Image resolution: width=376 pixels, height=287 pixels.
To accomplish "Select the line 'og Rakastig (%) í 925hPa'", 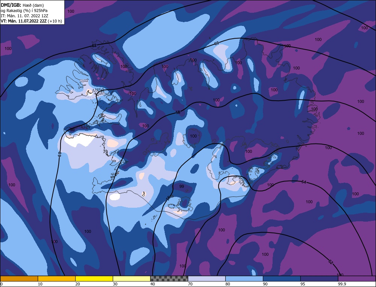I will [24, 11].
